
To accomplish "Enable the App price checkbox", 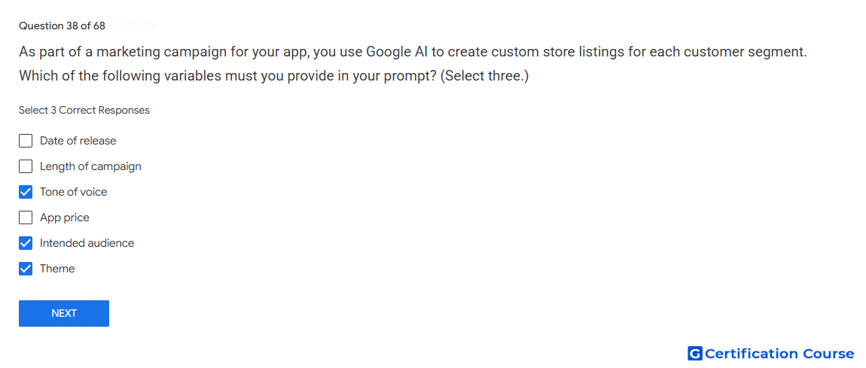I will tap(26, 218).
